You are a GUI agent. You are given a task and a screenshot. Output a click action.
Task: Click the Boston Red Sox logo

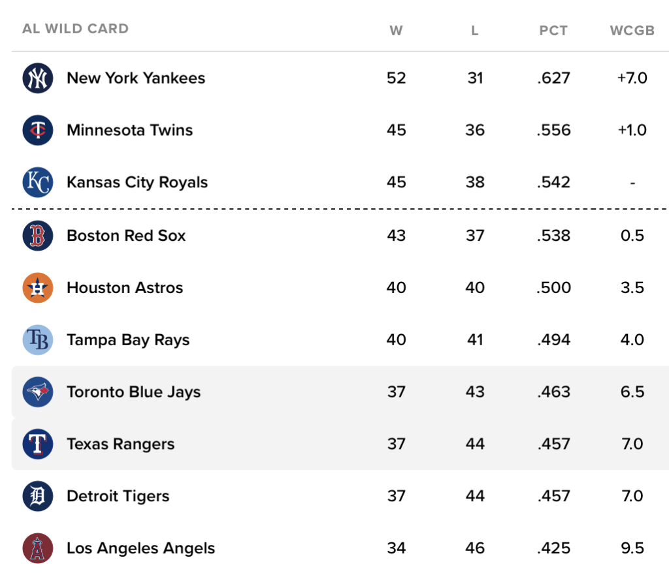(38, 236)
